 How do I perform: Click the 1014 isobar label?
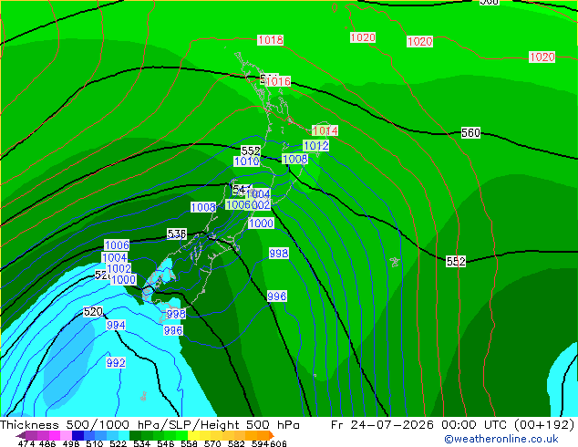[325, 130]
